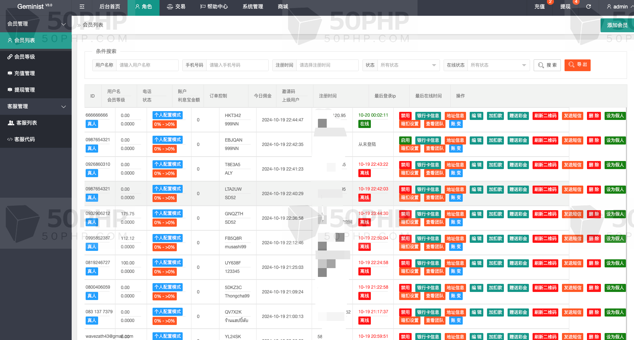Set user 0926860310 as fake (设为假人)
Screen dimensions: 634x340
(x=615, y=165)
